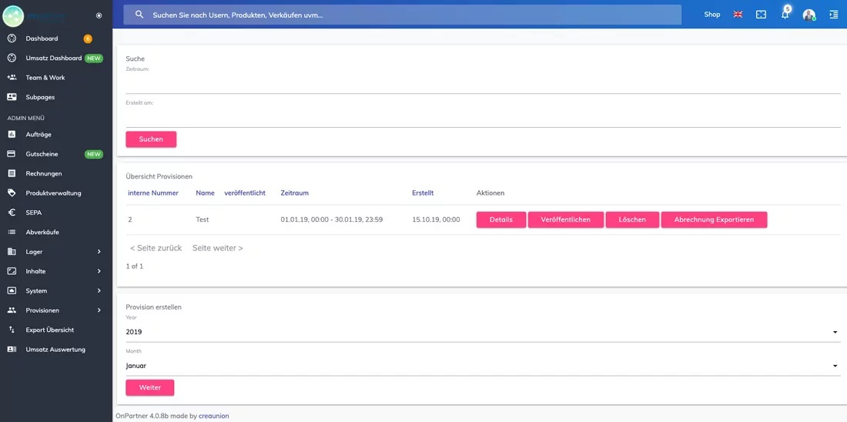Click Details button for Test provision
Screen dimensions: 847x422
coord(500,220)
